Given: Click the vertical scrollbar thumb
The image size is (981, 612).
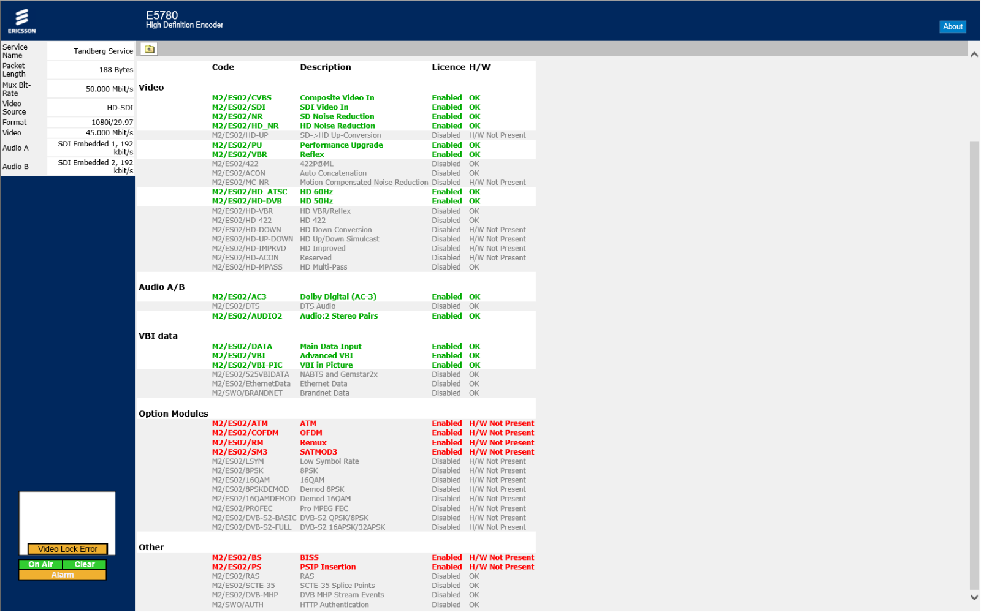Looking at the screenshot, I should tap(974, 365).
